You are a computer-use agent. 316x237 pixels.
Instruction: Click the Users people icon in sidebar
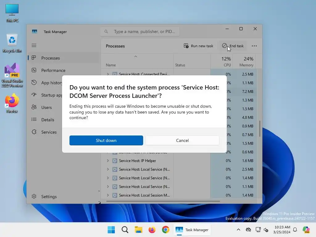coord(34,107)
